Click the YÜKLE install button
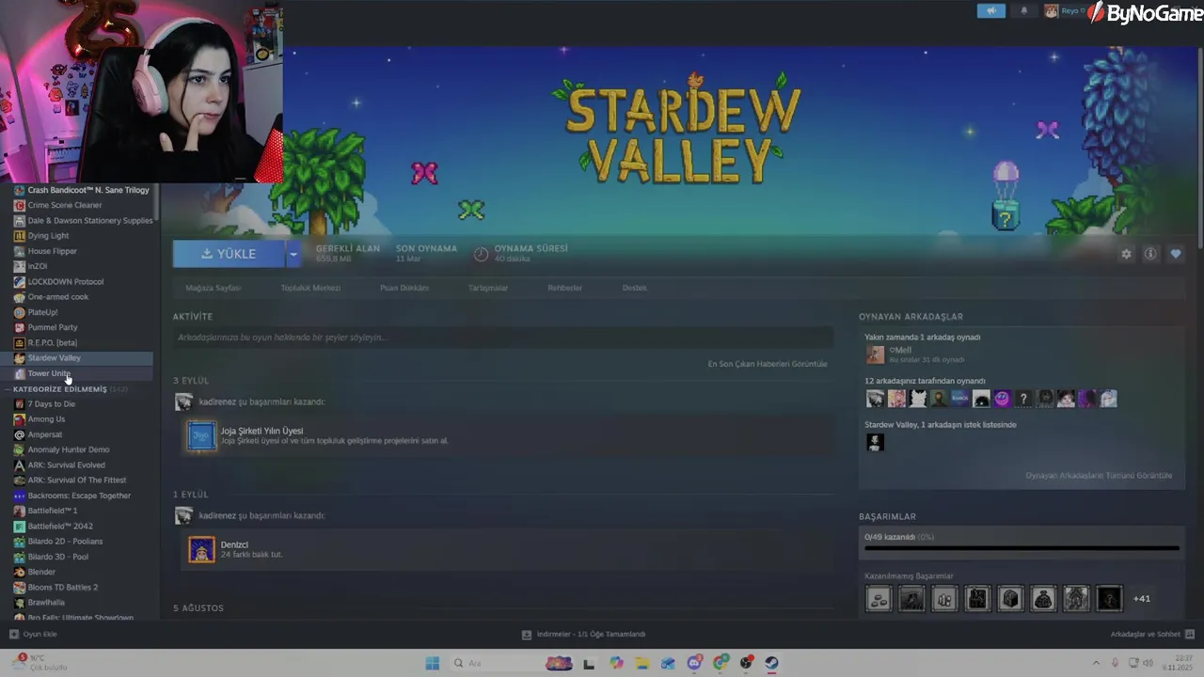 [229, 254]
